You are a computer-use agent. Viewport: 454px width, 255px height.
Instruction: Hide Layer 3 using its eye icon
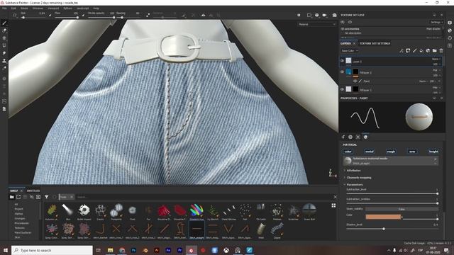coord(342,61)
